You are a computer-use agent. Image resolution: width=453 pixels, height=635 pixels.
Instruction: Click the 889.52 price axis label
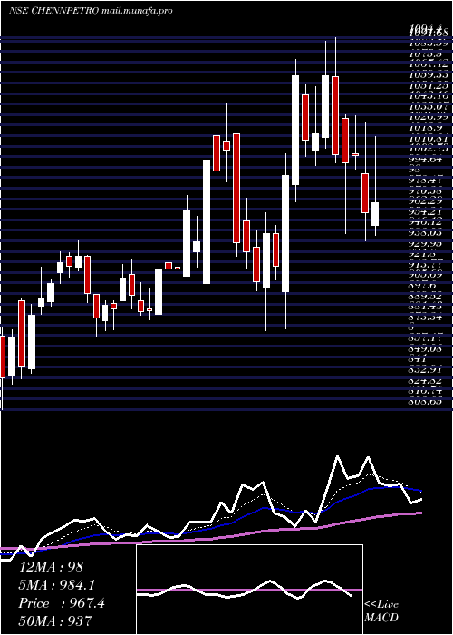pyautogui.click(x=426, y=296)
